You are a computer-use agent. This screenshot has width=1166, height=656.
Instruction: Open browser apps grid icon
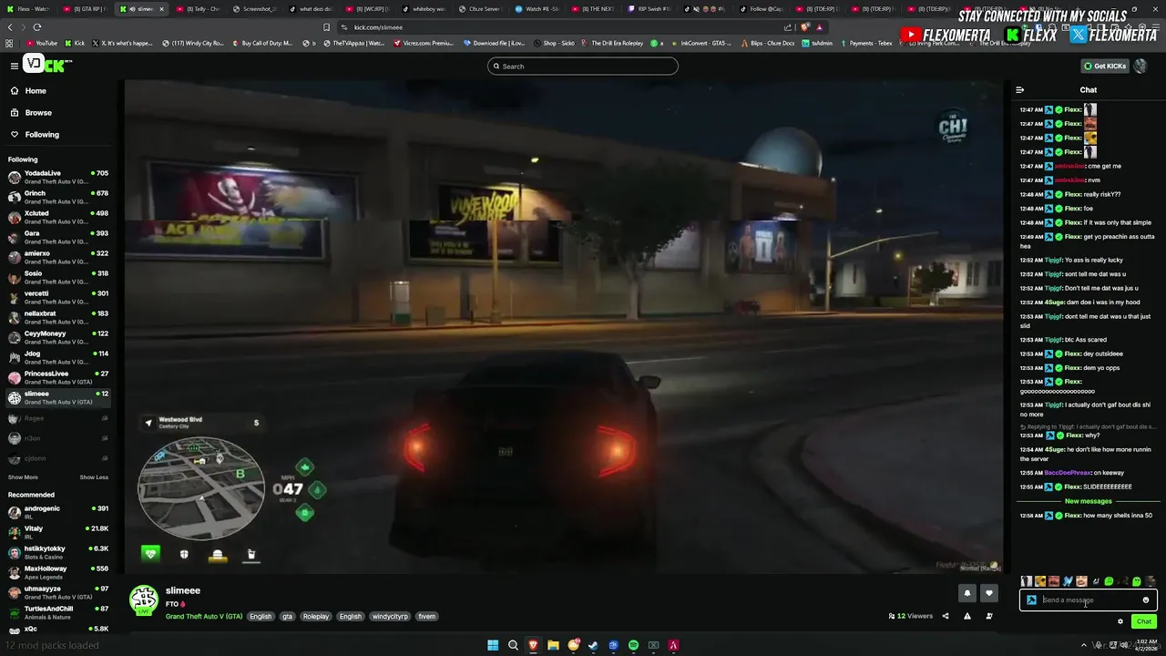(9, 43)
